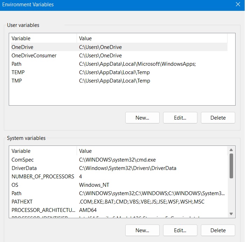Click the AMD64 value cell
Screen dimensions: 245x242
[88, 210]
